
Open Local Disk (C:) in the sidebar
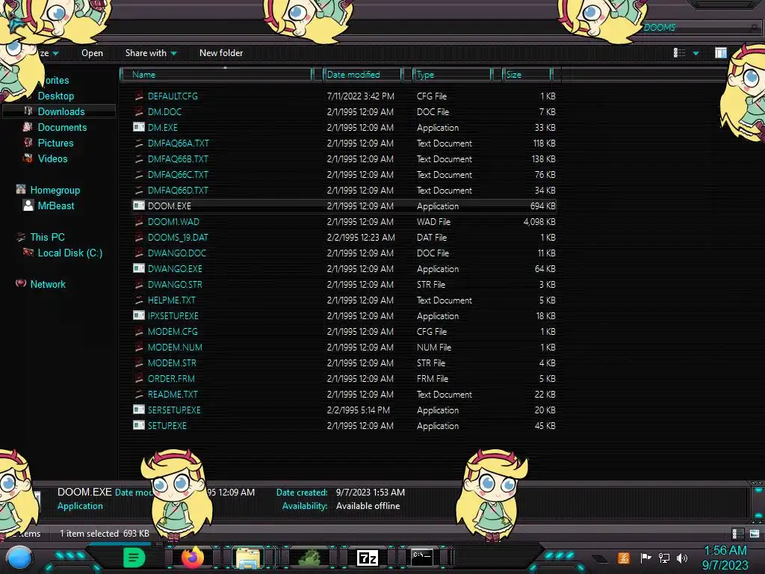(69, 253)
